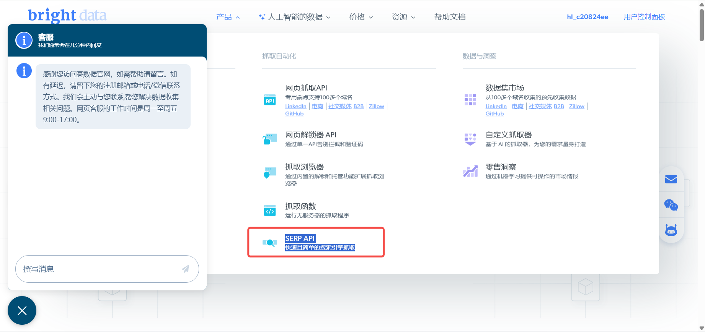This screenshot has width=705, height=332.
Task: Go to 用户控制面板
Action: 645,17
